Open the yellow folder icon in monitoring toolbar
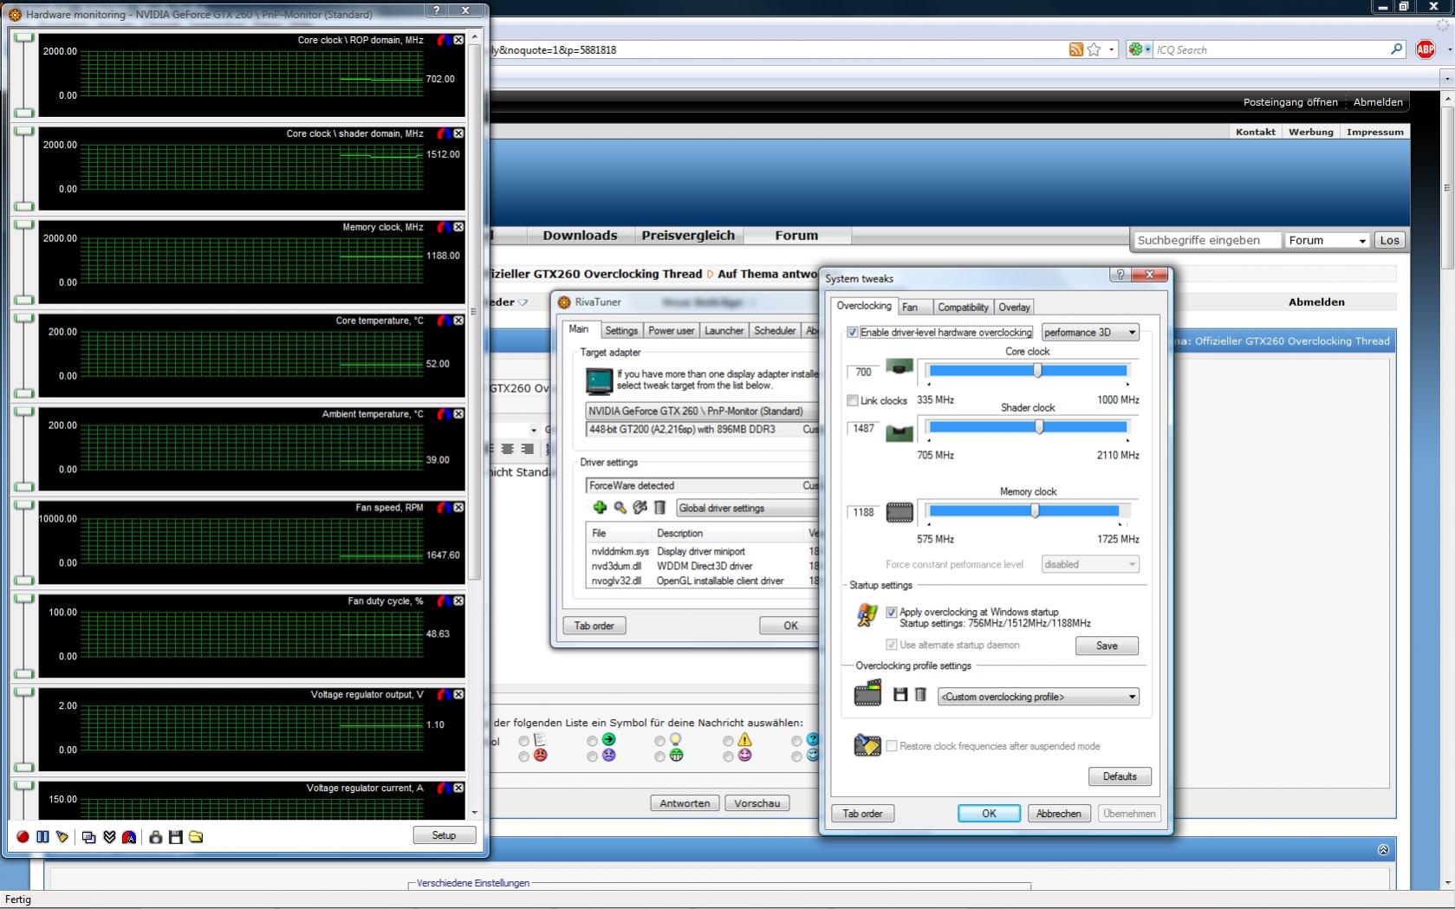 (x=196, y=836)
